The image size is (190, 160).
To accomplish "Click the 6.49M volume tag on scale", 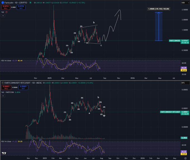I will 184,138.
